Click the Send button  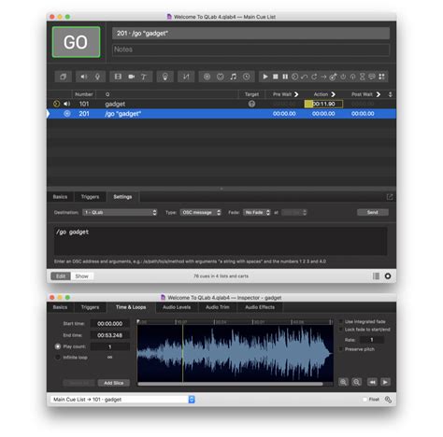[373, 212]
